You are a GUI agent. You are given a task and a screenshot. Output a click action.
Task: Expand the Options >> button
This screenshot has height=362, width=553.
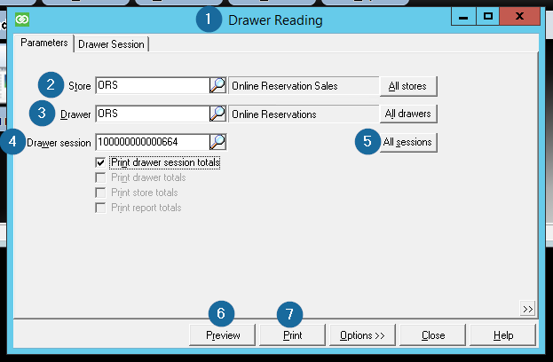(362, 334)
